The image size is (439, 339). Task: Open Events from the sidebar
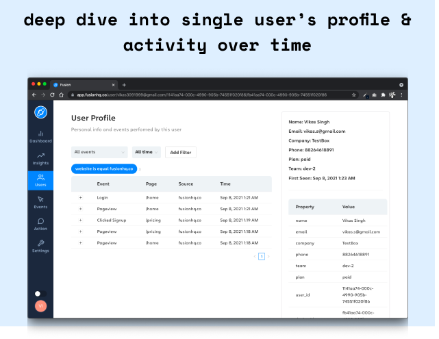(40, 203)
